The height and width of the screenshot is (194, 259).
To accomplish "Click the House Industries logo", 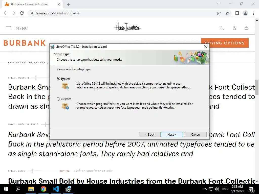I will tap(127, 27).
